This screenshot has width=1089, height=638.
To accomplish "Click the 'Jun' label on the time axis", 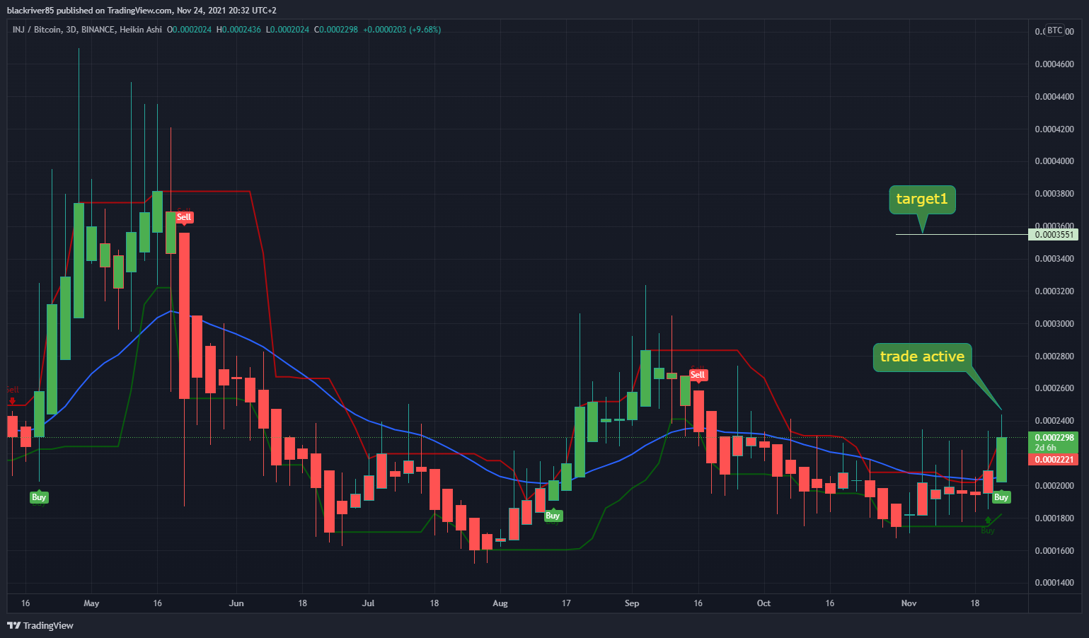I will pyautogui.click(x=236, y=603).
